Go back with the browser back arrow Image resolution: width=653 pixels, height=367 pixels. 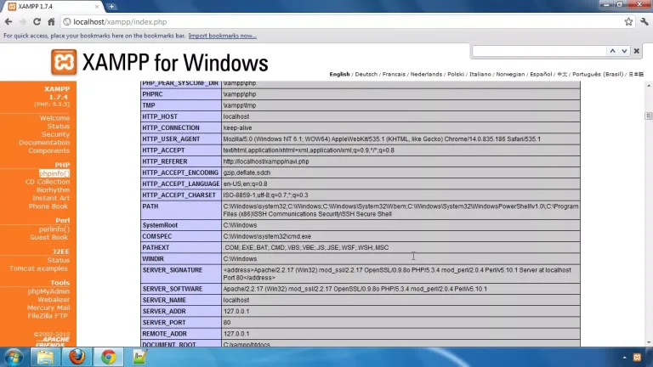click(x=9, y=21)
